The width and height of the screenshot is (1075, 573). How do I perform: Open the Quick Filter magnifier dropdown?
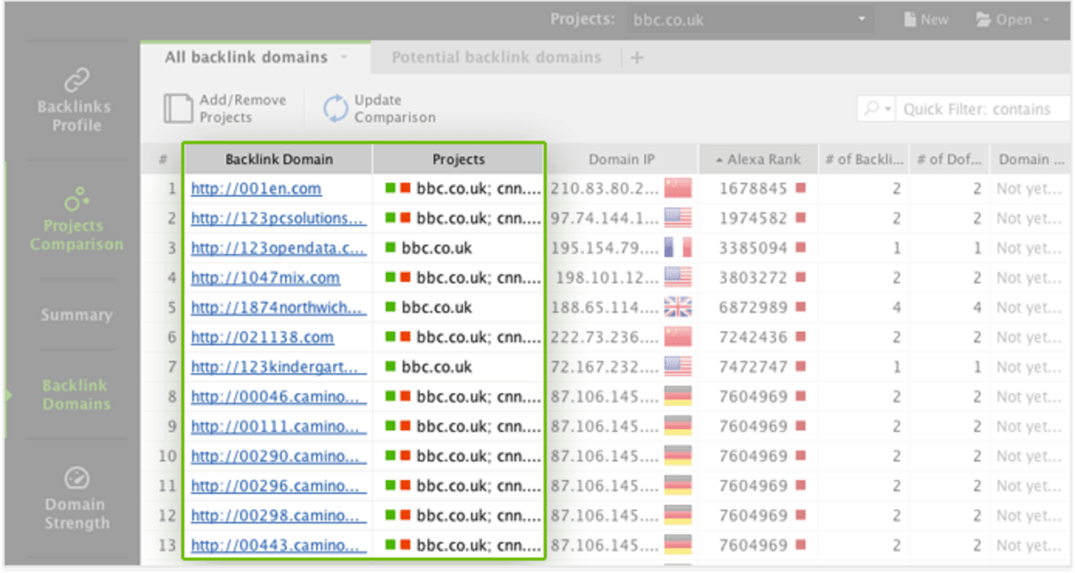[x=876, y=109]
